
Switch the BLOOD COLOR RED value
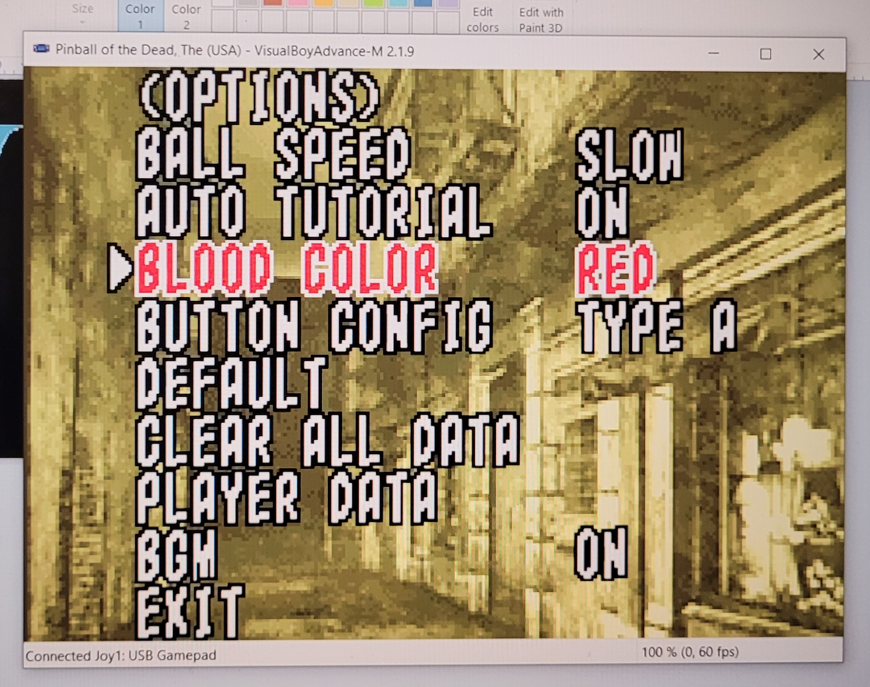tap(615, 269)
